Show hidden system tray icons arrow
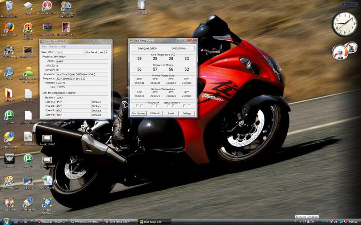Viewport: 361px width, 225px height. 301,222
